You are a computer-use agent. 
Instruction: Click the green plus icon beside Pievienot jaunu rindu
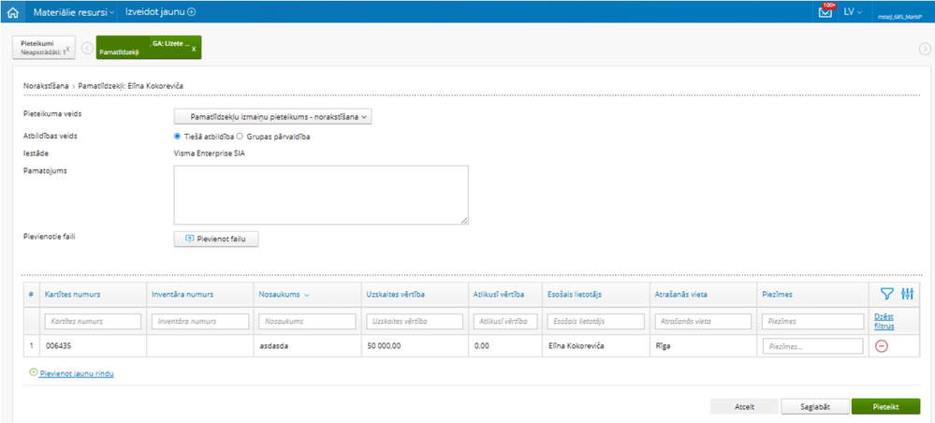point(34,372)
